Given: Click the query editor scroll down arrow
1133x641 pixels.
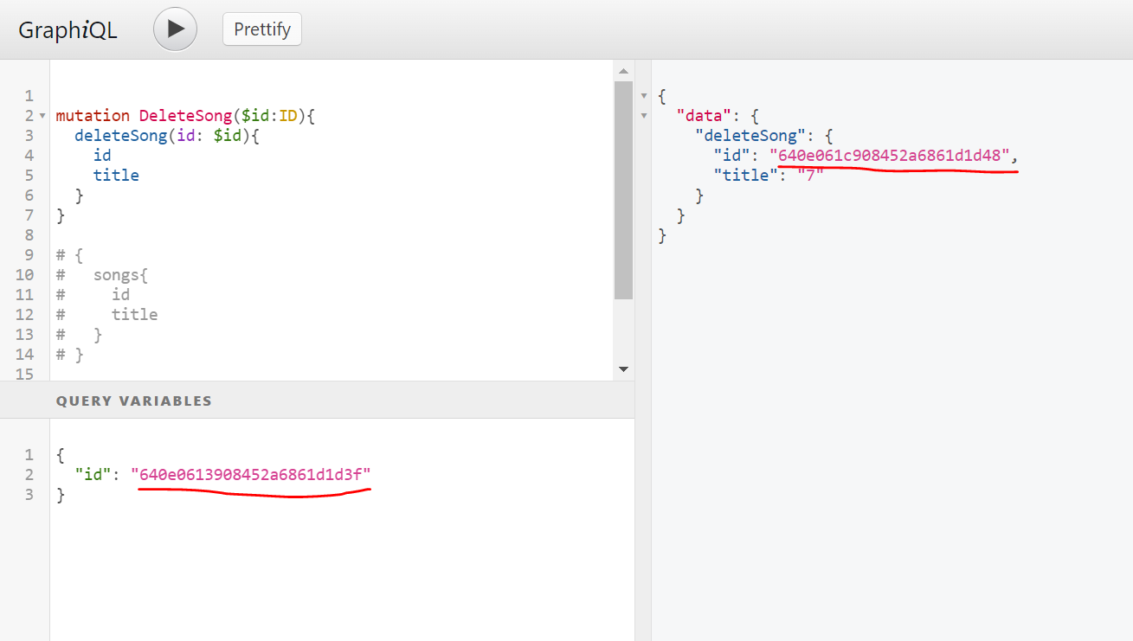Looking at the screenshot, I should coord(623,369).
